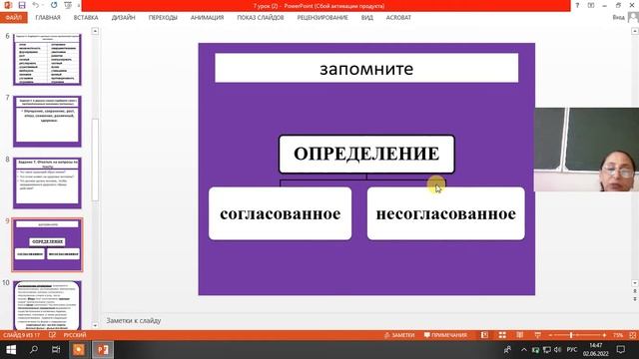Viewport: 639px width, 359px height.
Task: Select slide 10 thumbnail
Action: point(47,305)
